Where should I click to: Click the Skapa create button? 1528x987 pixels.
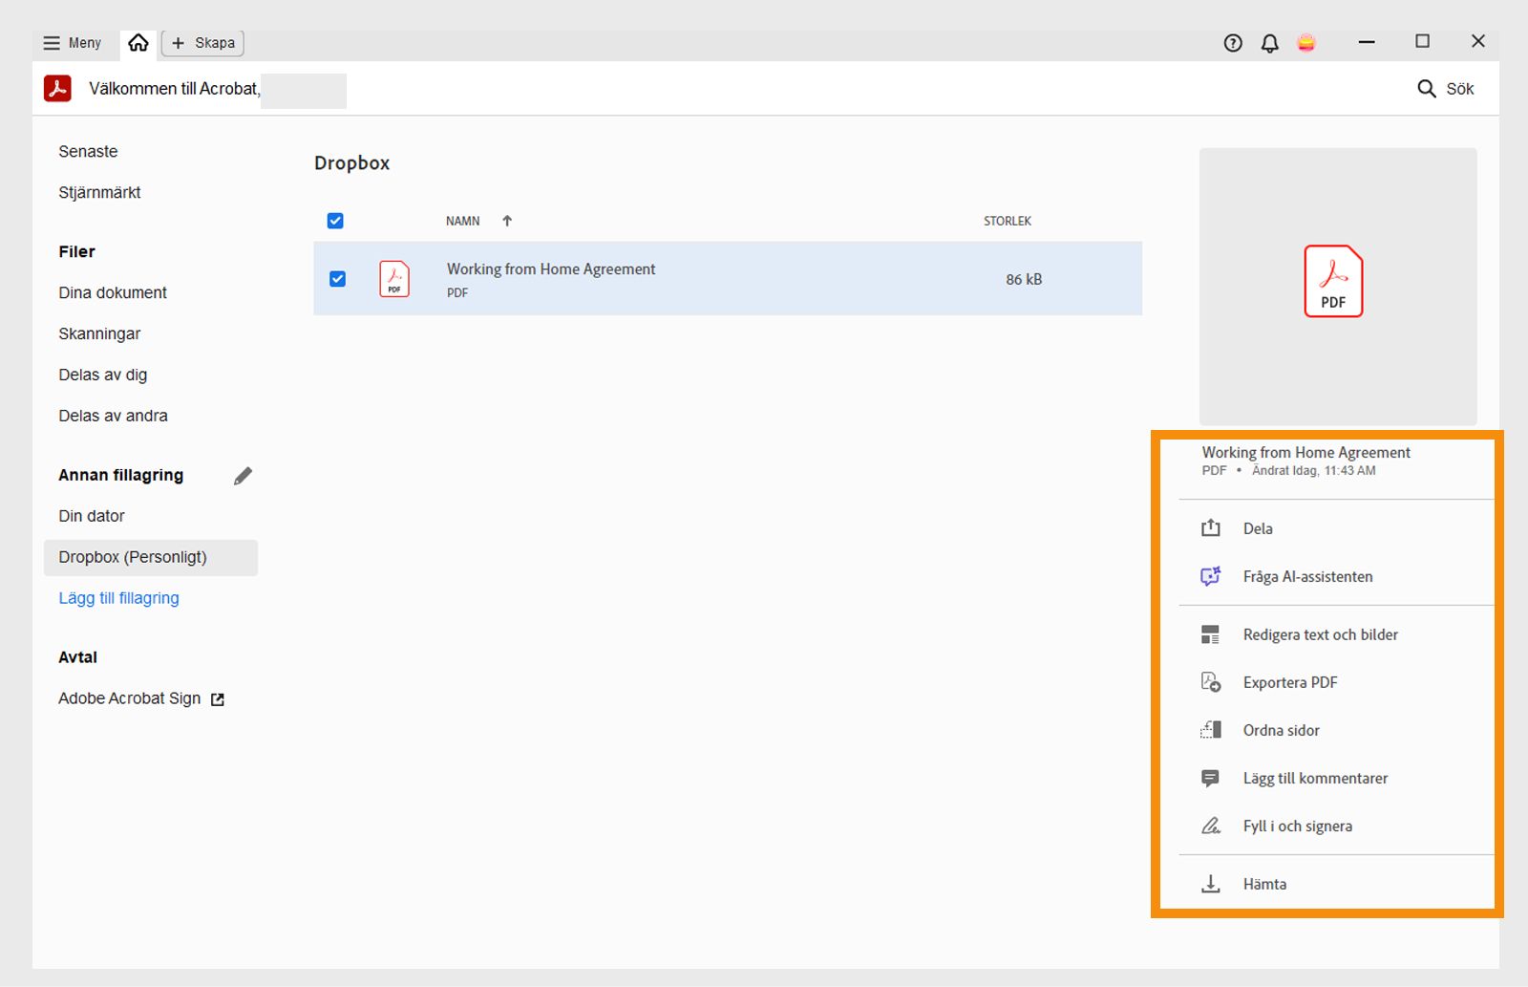click(203, 43)
